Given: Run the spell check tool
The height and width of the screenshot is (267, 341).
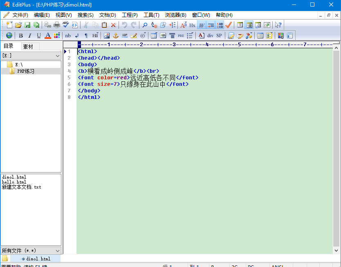Looking at the screenshot, I should coord(65,25).
